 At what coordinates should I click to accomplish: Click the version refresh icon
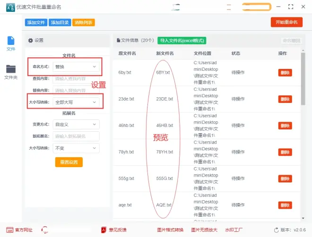pyautogui.click(x=276, y=230)
